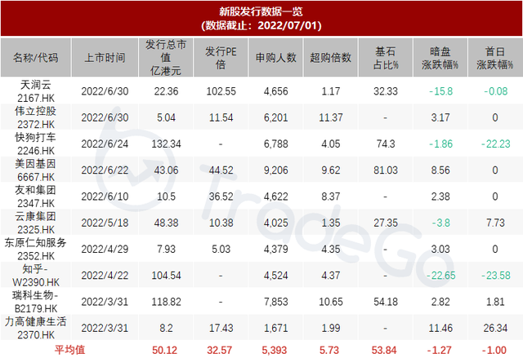Click listing date 2022/6/22
Viewport: 523px width, 358px height.
[x=105, y=170]
